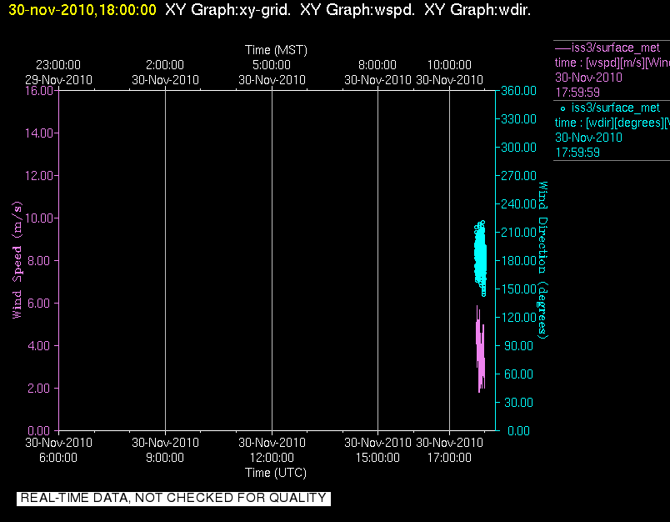The image size is (670, 522).
Task: Click the Wind Direction (degrees) axis title
Action: pos(542,260)
